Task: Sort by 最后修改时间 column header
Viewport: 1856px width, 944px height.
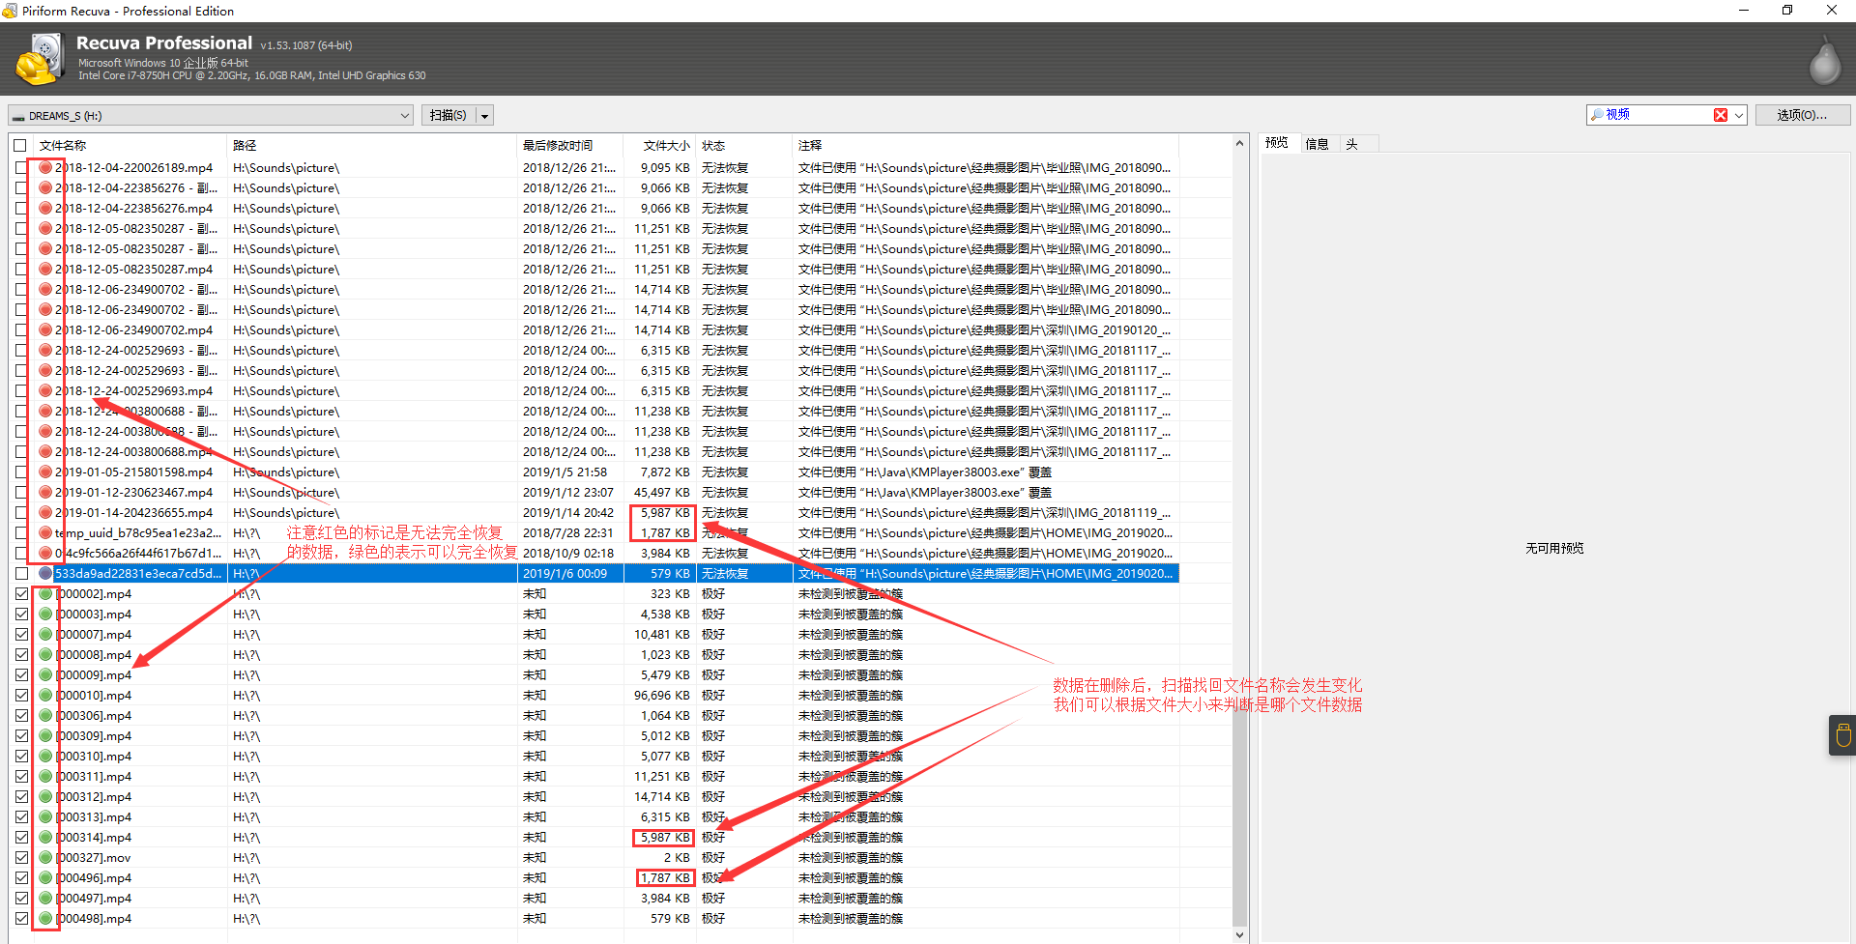Action: click(x=570, y=146)
